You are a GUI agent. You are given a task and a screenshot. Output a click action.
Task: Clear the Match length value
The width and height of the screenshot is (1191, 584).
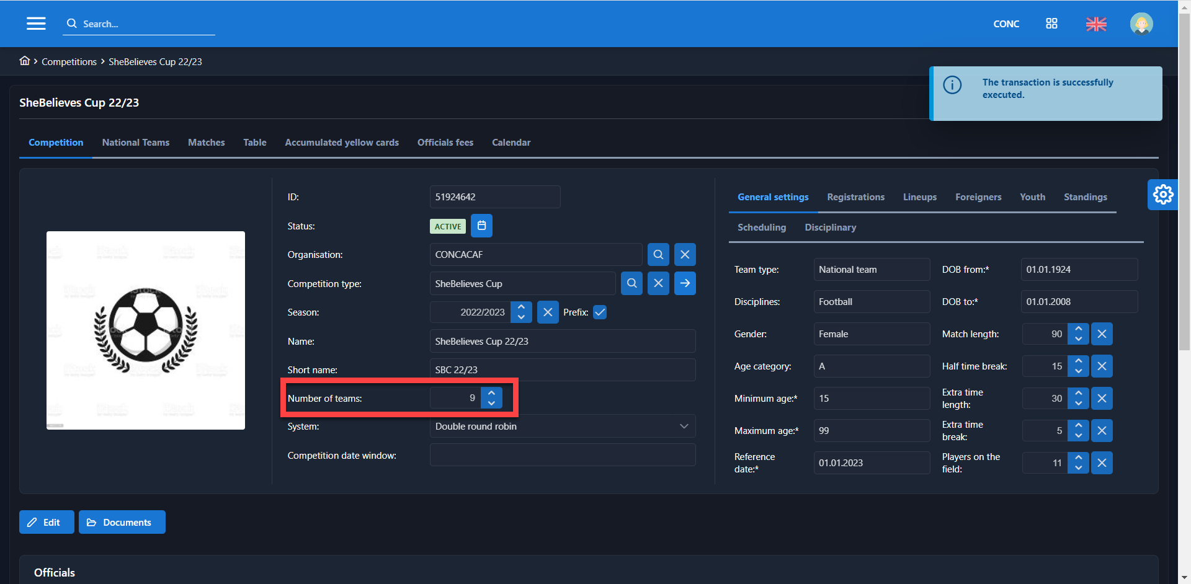1102,334
